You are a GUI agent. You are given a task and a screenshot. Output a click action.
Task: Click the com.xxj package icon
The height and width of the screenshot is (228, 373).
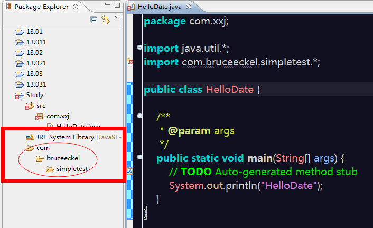(39, 117)
